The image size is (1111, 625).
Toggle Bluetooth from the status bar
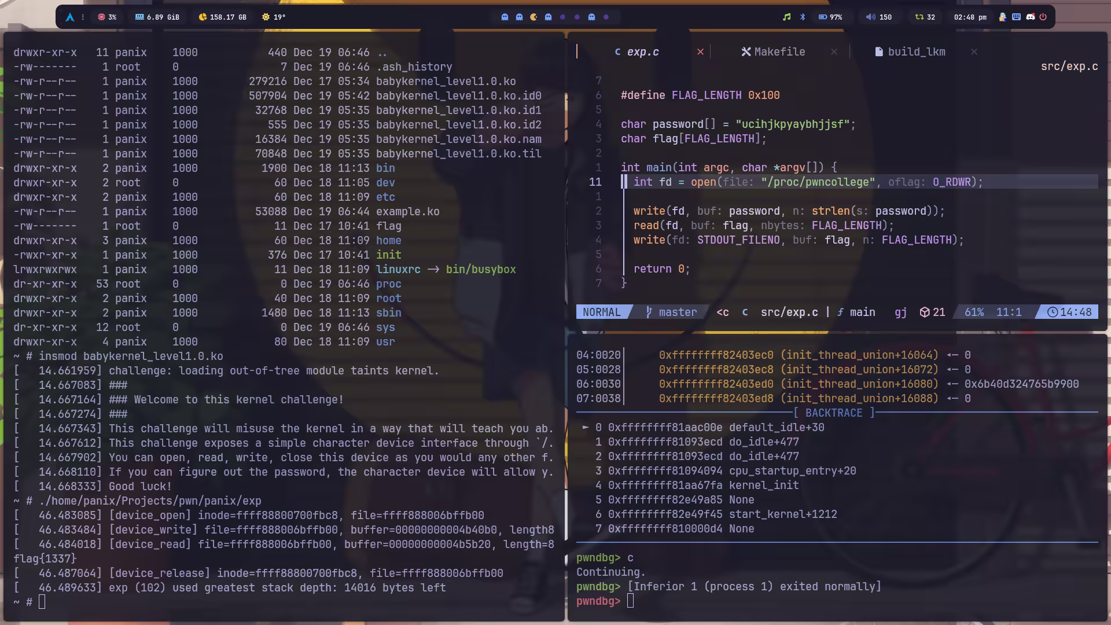(803, 17)
